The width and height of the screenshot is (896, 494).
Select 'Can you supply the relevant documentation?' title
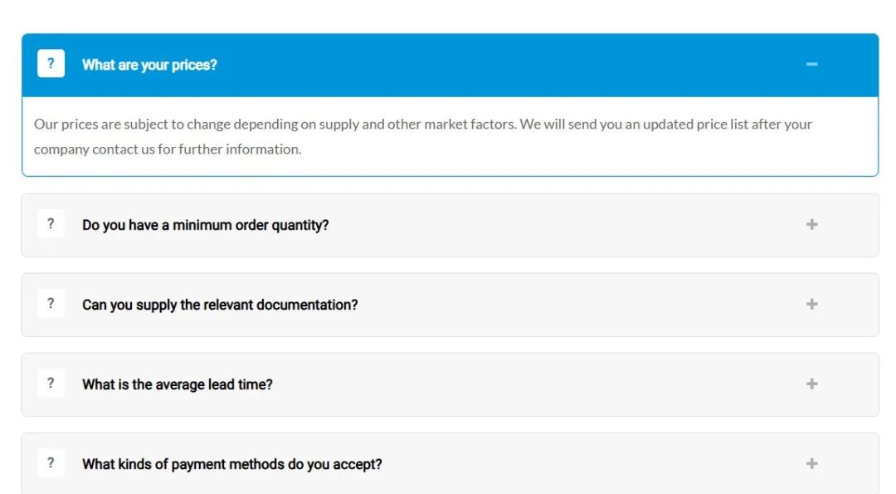(220, 305)
